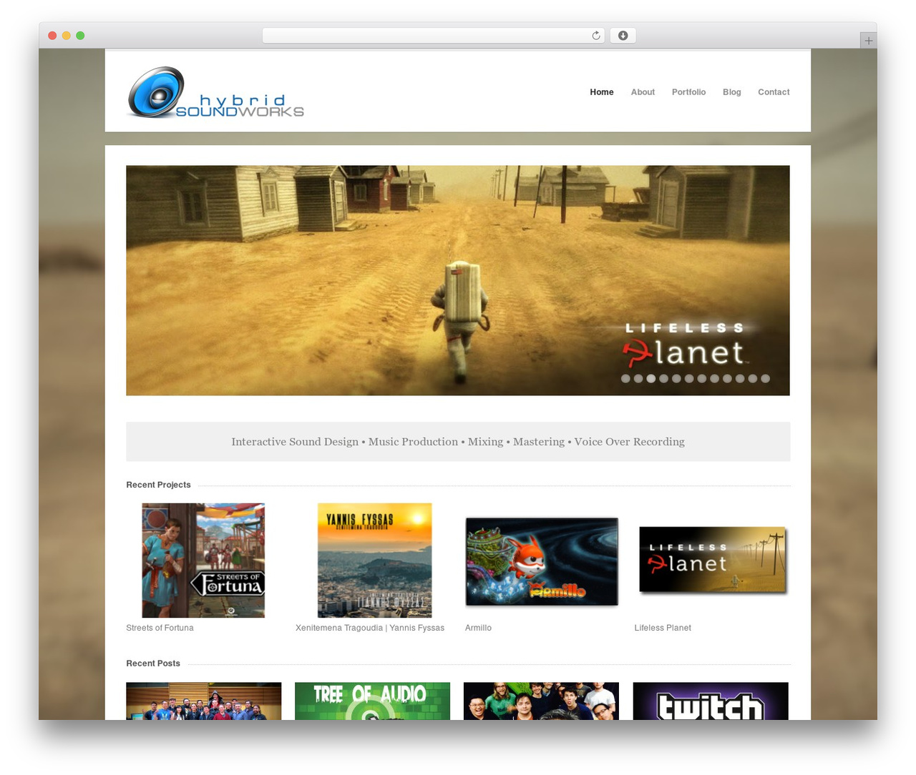Screen dimensions: 916x775
Task: Click the Recent Posts heading
Action: 153,663
